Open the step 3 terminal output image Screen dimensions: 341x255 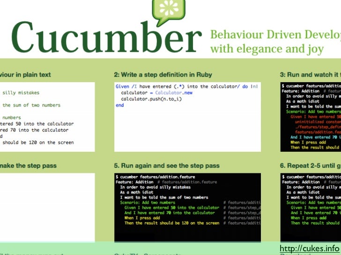pos(311,117)
